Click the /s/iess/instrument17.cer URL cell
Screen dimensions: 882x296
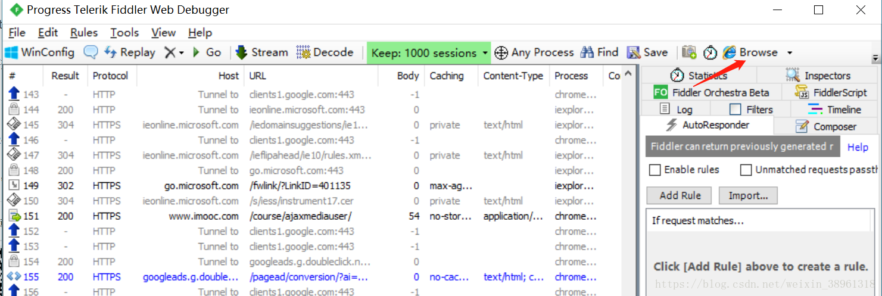tap(301, 201)
